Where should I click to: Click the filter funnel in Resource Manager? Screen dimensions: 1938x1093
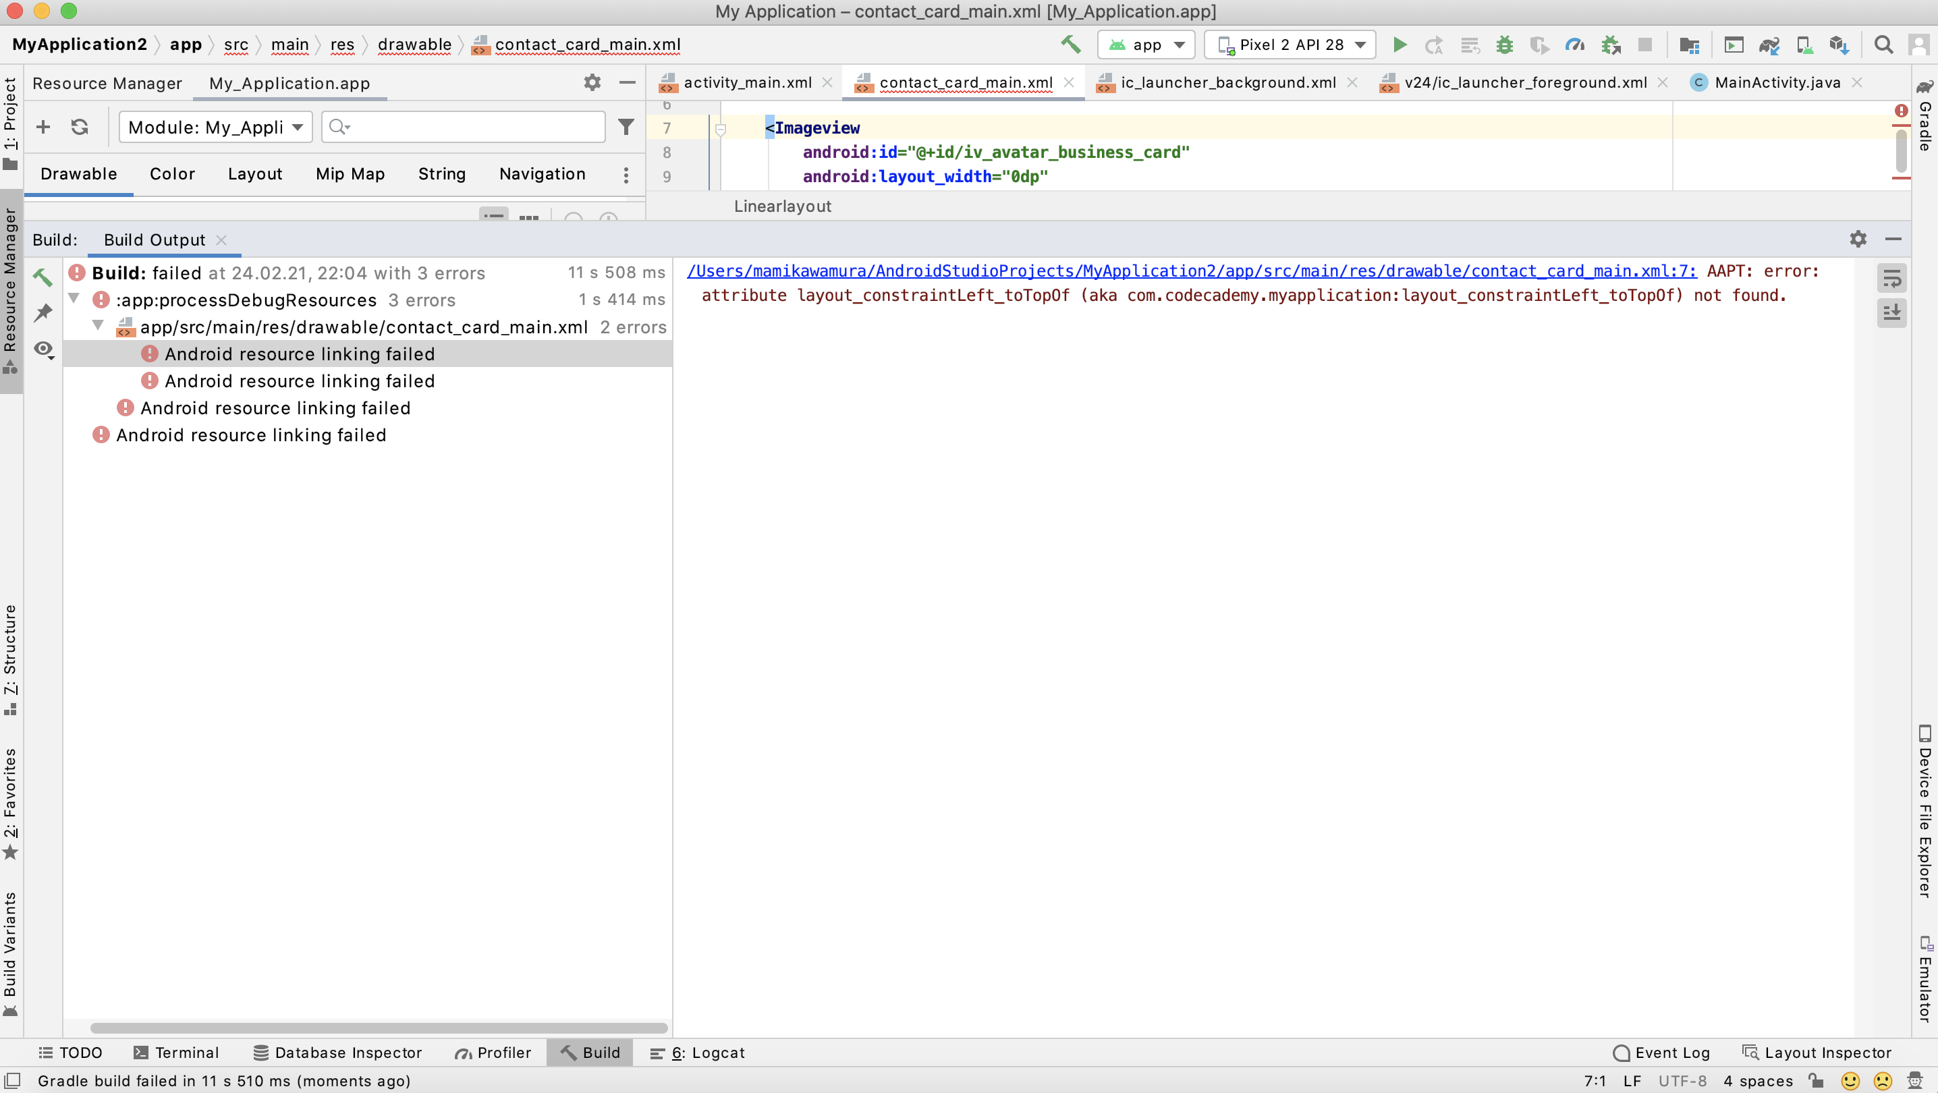625,127
